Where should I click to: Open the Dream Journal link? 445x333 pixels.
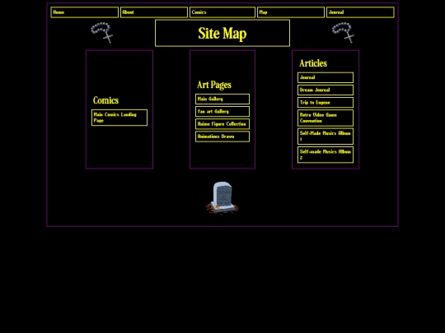click(x=326, y=90)
